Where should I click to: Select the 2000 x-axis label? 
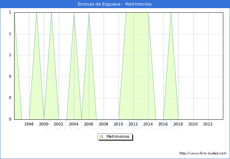(x=44, y=124)
